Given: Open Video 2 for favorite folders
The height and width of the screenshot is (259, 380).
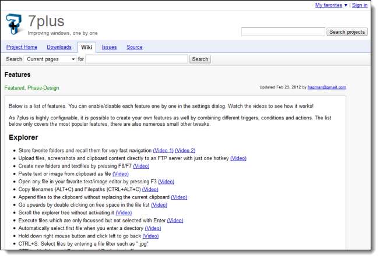Looking at the screenshot, I should (185, 150).
